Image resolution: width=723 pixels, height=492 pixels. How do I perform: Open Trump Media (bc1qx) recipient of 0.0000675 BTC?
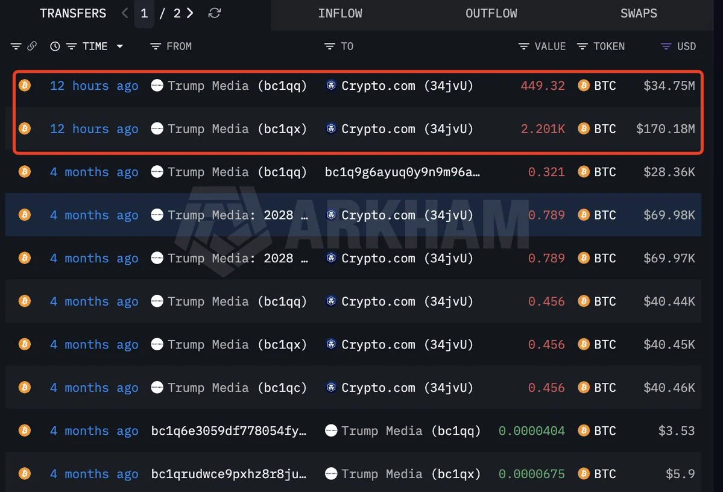click(411, 474)
